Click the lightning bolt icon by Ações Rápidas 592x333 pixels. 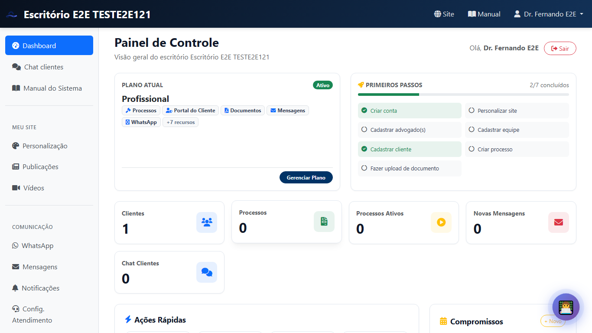coord(128,320)
